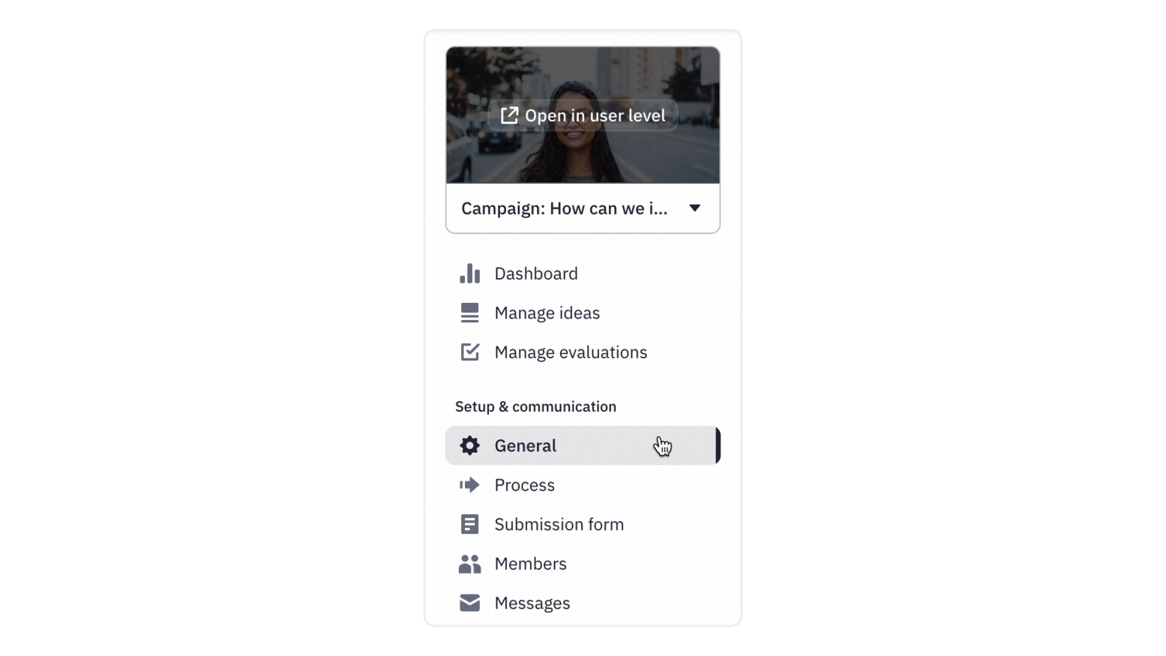Click the external link icon on the image
Screen dimensions: 1166x656
509,115
